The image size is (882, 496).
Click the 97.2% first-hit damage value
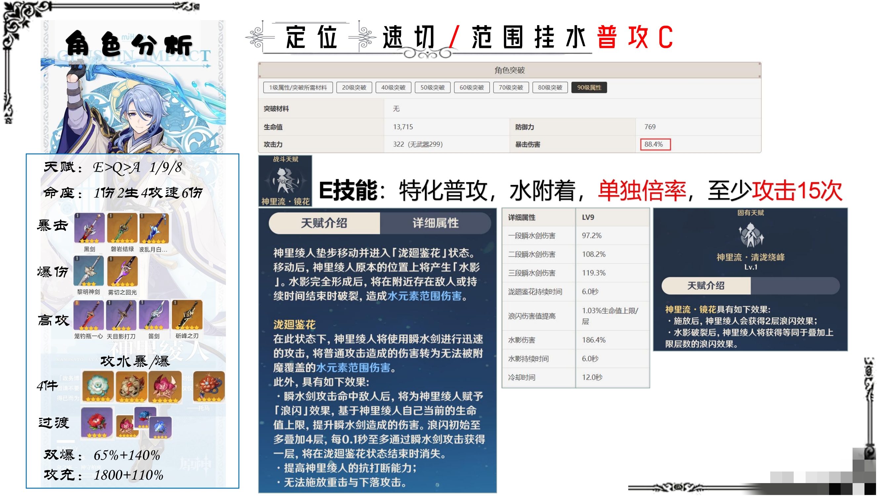coord(592,236)
